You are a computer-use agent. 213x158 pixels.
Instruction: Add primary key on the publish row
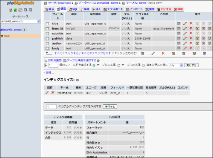click(x=197, y=38)
